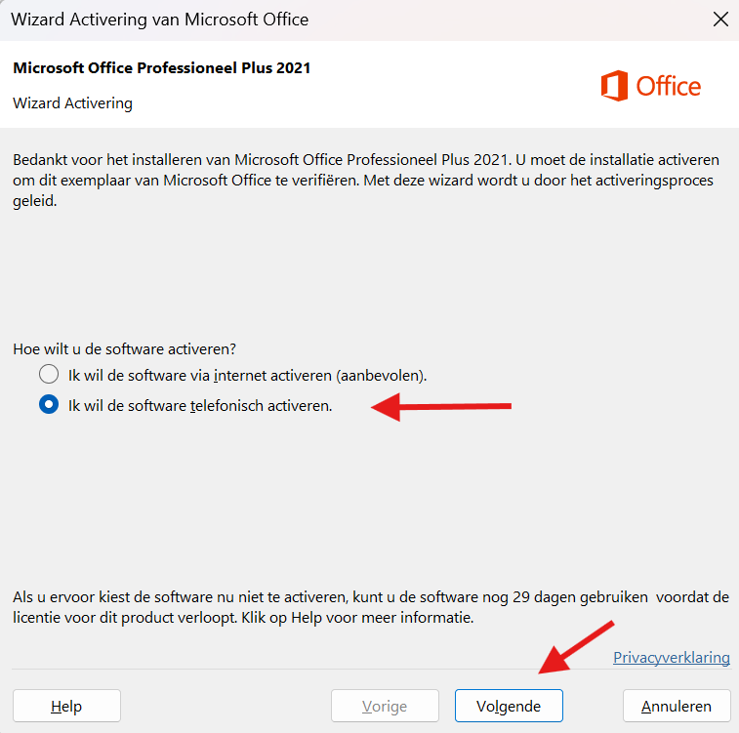Click the 'Wizard Activering' subtitle under the heading
The image size is (739, 733).
tap(73, 102)
